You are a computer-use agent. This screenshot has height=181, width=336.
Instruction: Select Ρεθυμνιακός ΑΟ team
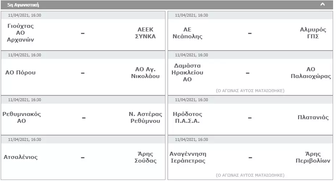(22, 117)
